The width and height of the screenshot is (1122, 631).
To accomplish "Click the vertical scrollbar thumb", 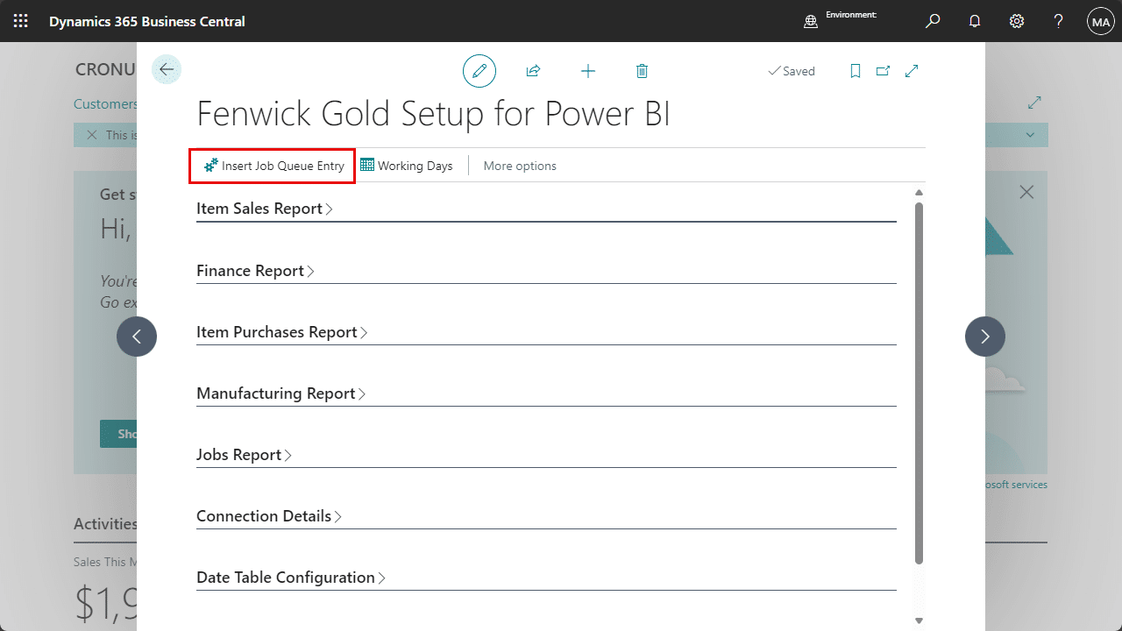I will click(x=919, y=383).
